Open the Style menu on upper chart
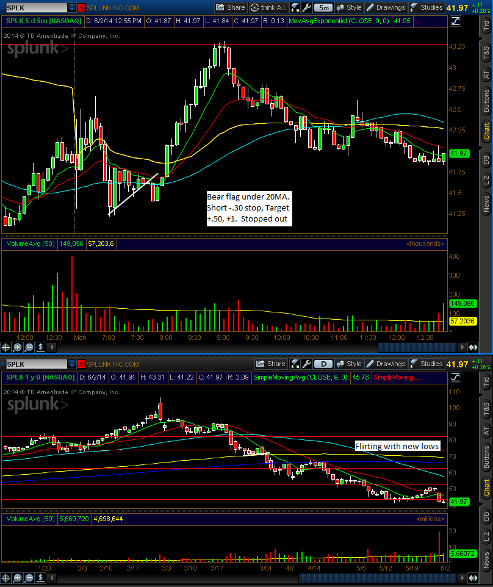This screenshot has height=587, width=493. [x=349, y=7]
